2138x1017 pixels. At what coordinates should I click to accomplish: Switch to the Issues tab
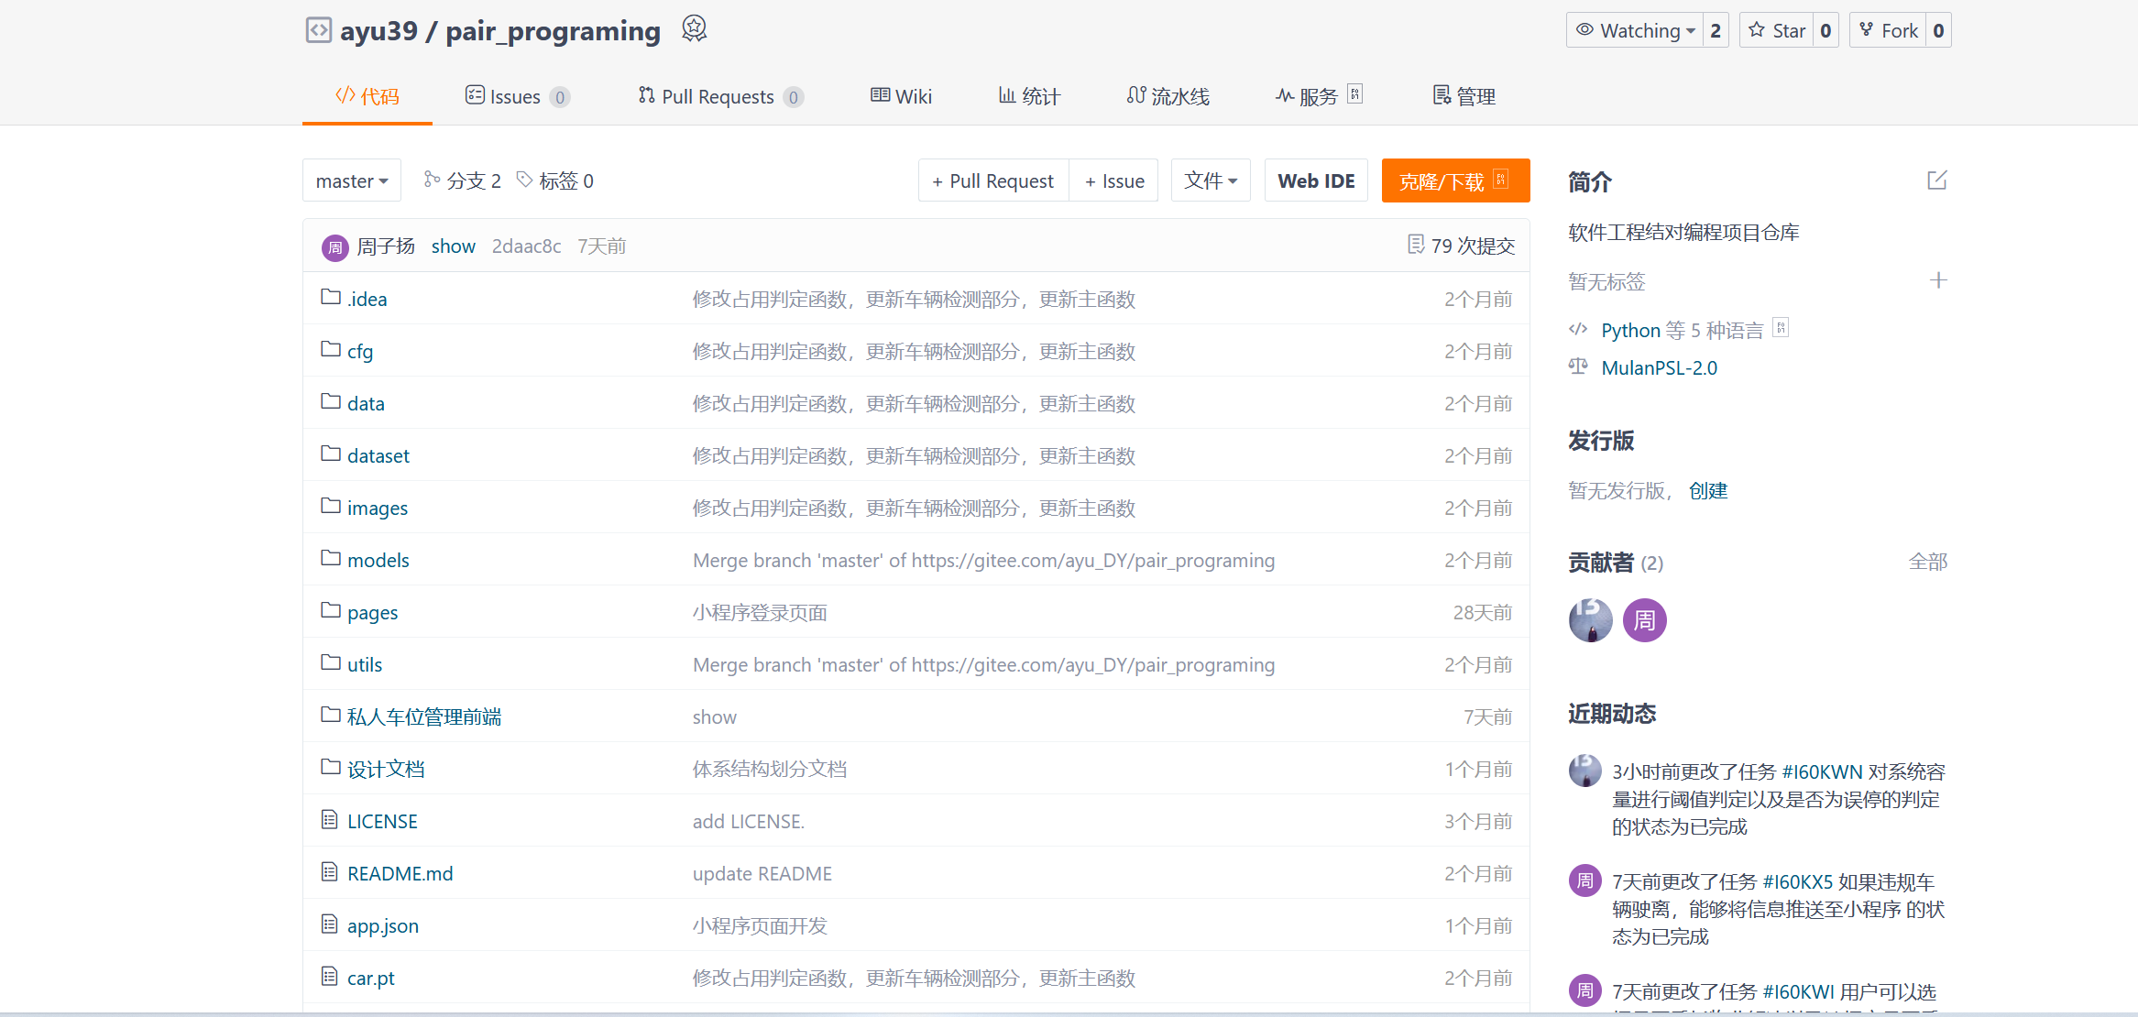[516, 96]
